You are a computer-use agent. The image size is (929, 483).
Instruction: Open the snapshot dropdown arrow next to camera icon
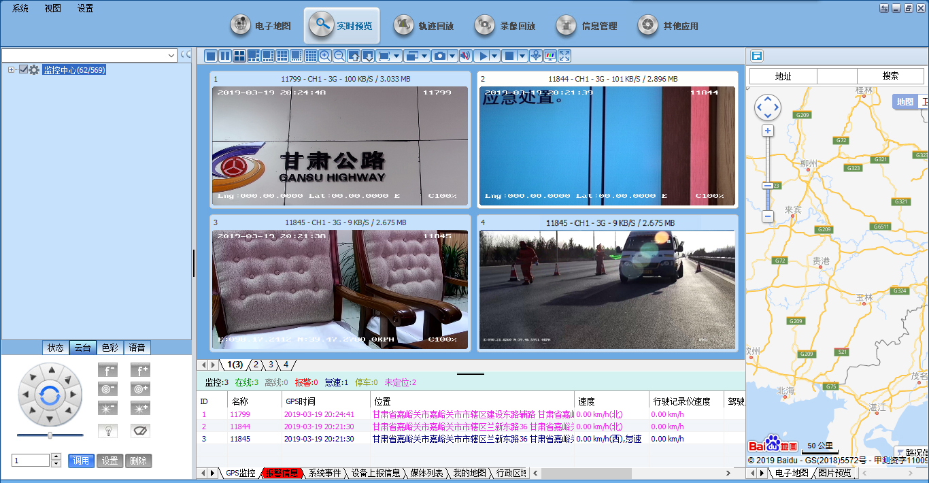(x=453, y=56)
